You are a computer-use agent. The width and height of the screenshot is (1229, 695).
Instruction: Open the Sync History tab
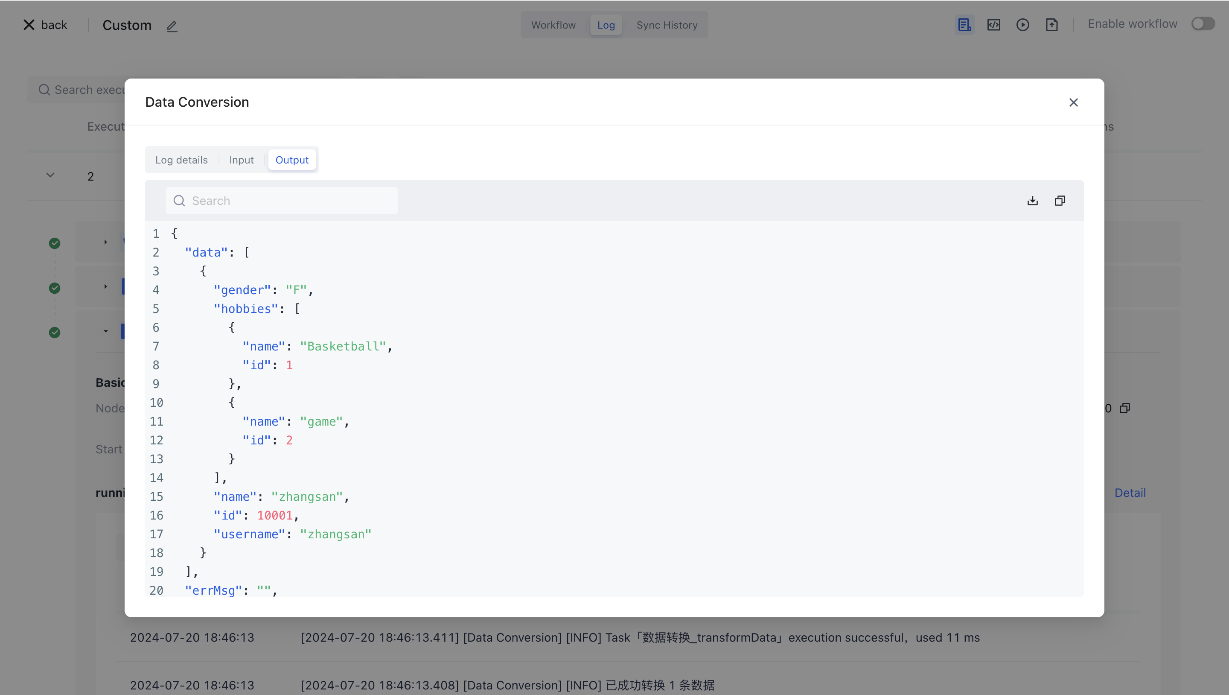tap(667, 25)
